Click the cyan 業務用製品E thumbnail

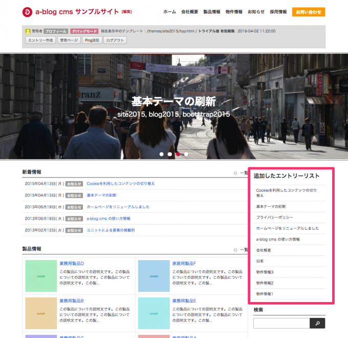point(154,313)
